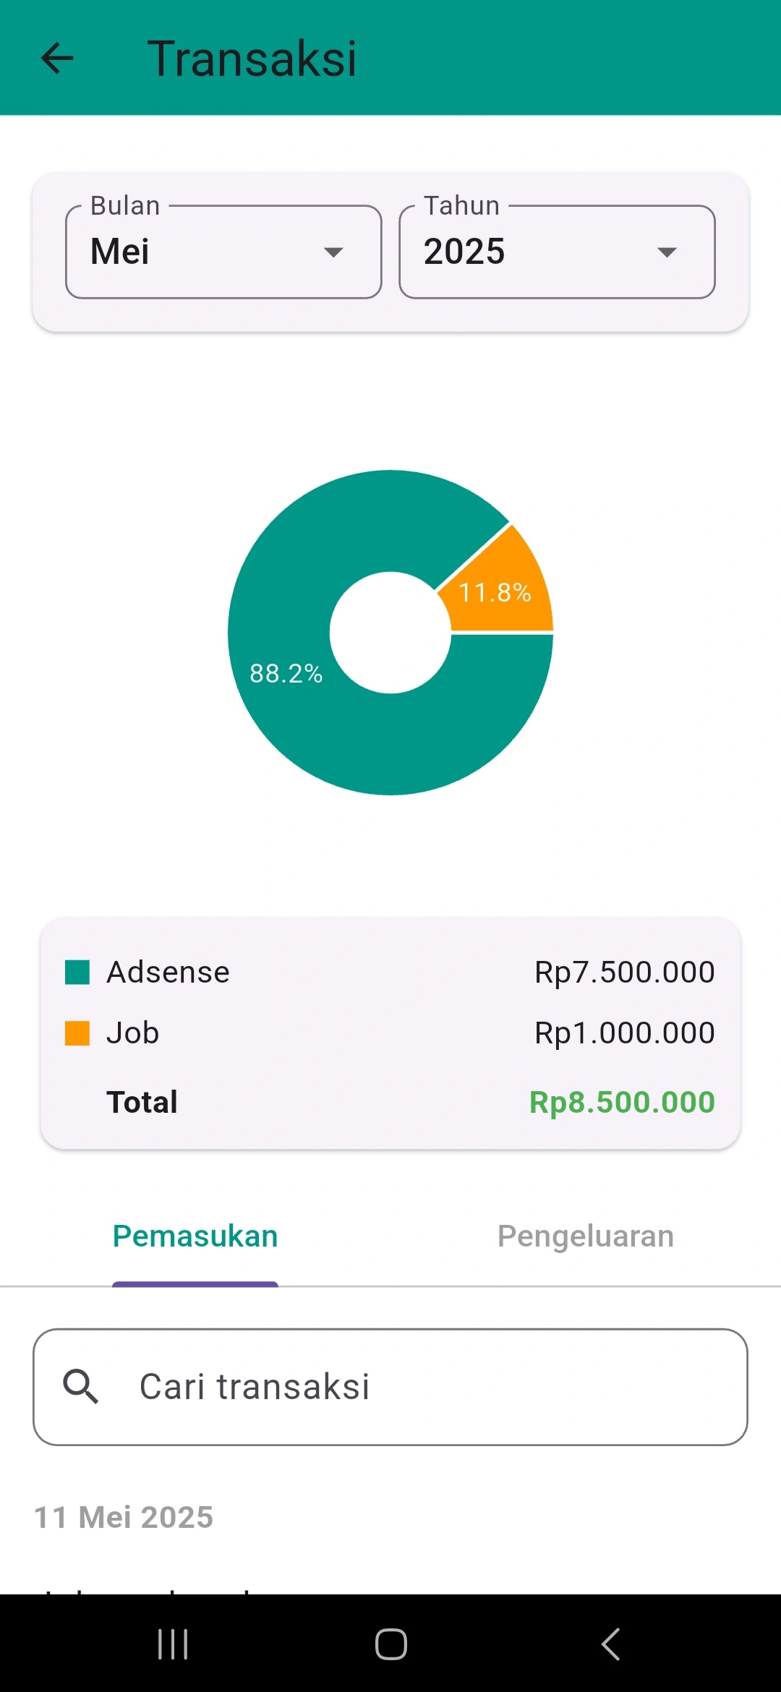The height and width of the screenshot is (1692, 781).
Task: Switch to the Pengeluaran tab
Action: point(586,1236)
